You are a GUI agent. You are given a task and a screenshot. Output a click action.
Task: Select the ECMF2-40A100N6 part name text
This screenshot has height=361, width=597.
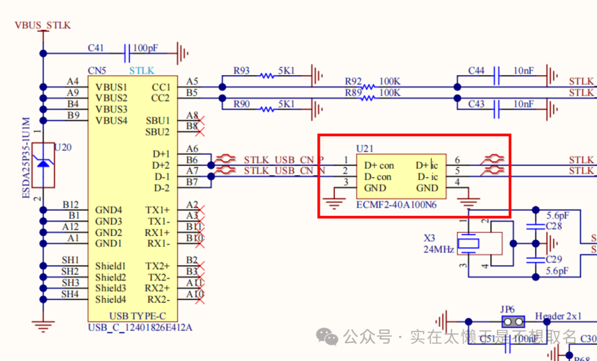tap(396, 205)
